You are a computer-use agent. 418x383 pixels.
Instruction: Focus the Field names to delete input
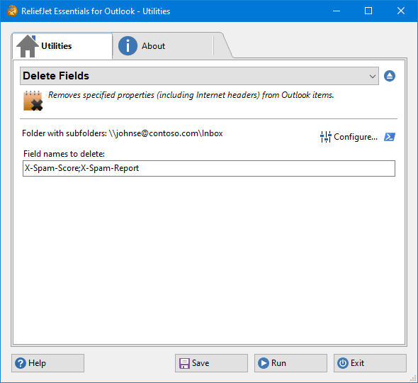209,168
